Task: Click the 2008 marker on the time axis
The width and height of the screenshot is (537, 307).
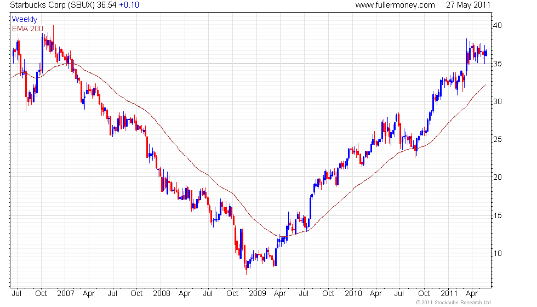Action: coord(161,293)
